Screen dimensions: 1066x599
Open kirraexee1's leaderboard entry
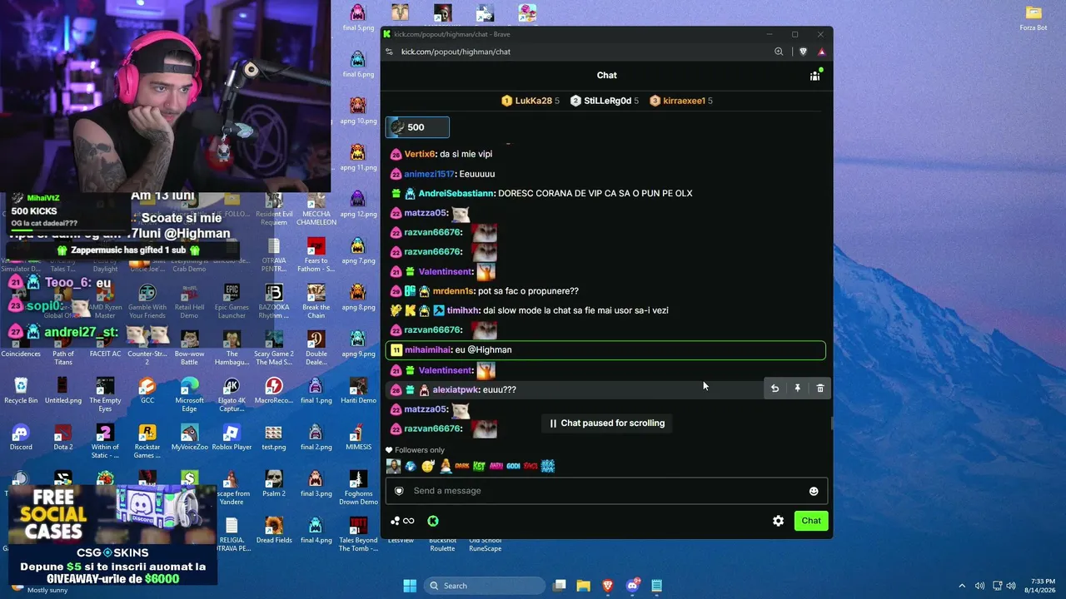[x=681, y=101]
